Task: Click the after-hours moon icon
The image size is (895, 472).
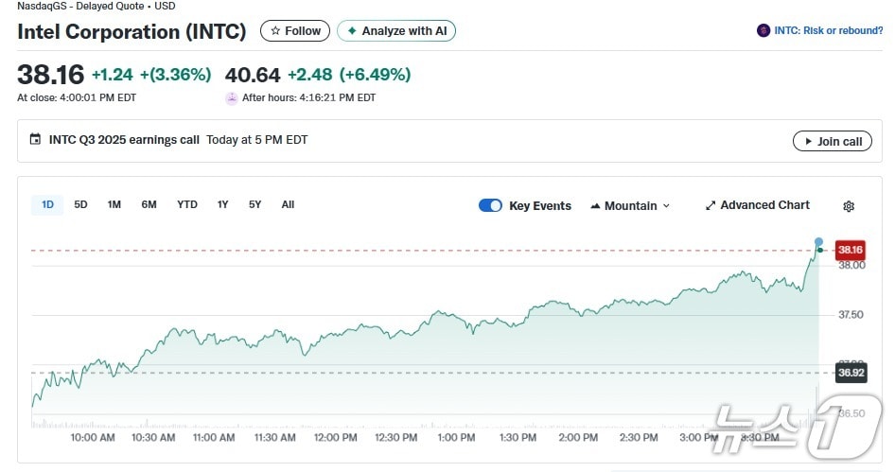Action: [x=232, y=97]
